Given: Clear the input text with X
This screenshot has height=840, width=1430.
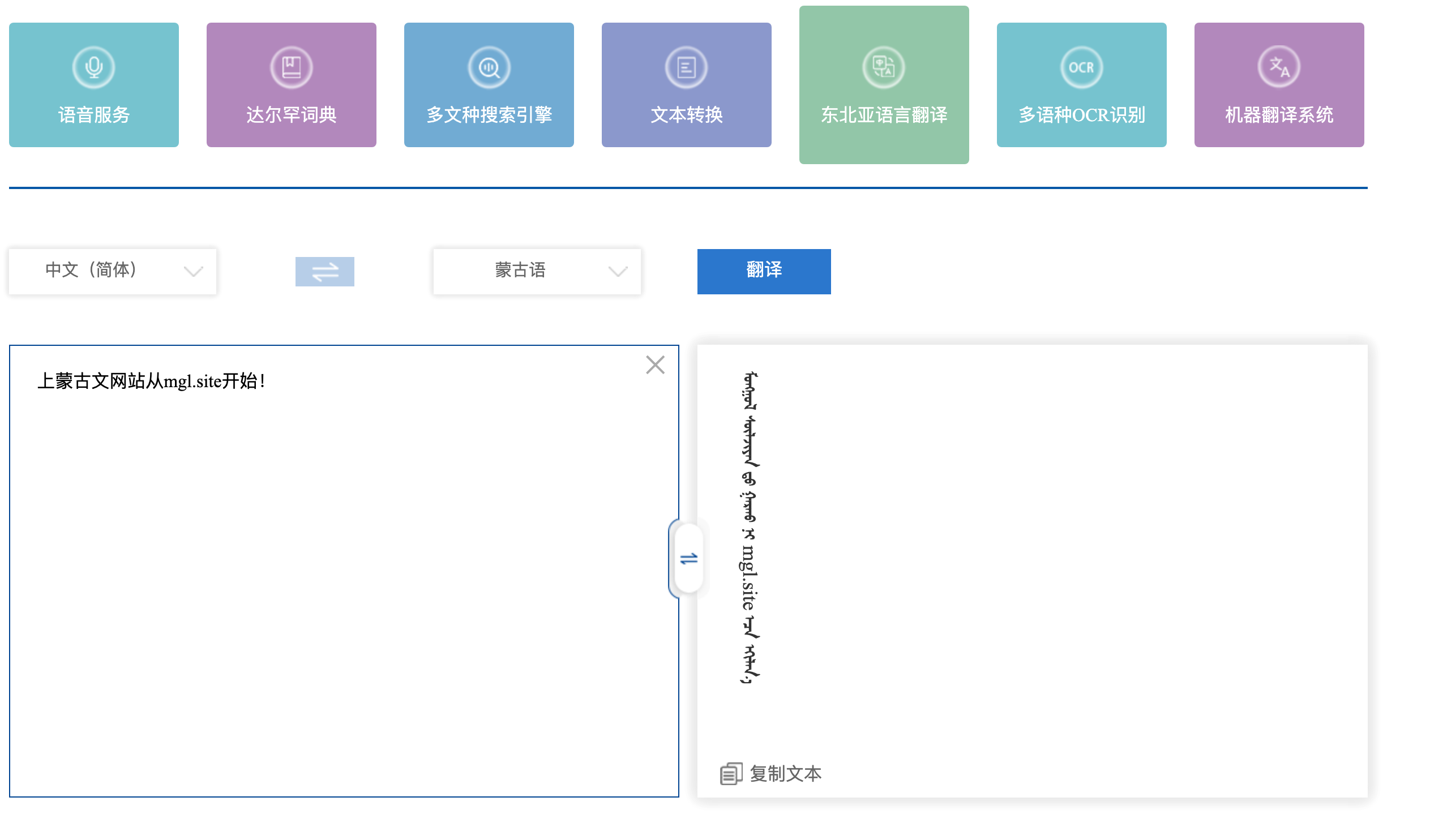Looking at the screenshot, I should click(x=655, y=365).
